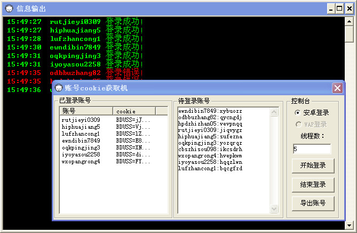Click the odbbuzhang82:qycngdj pending line
The width and height of the screenshot is (357, 233).
coord(210,117)
